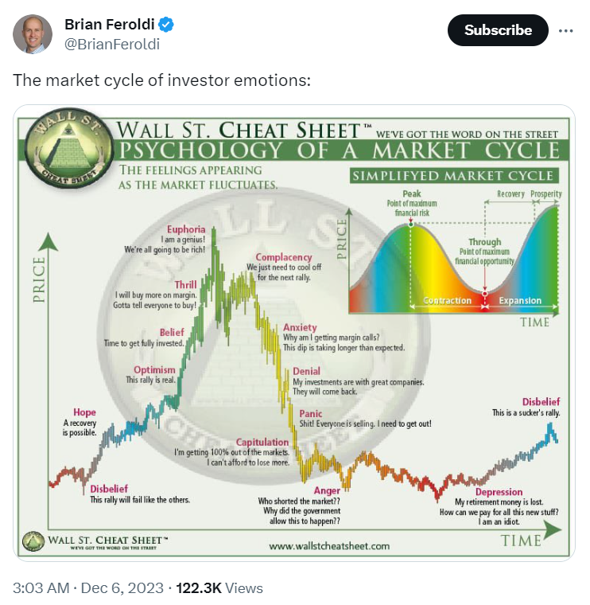
Task: Click the www.wallstcheatsheet.com text in image
Action: [x=329, y=546]
